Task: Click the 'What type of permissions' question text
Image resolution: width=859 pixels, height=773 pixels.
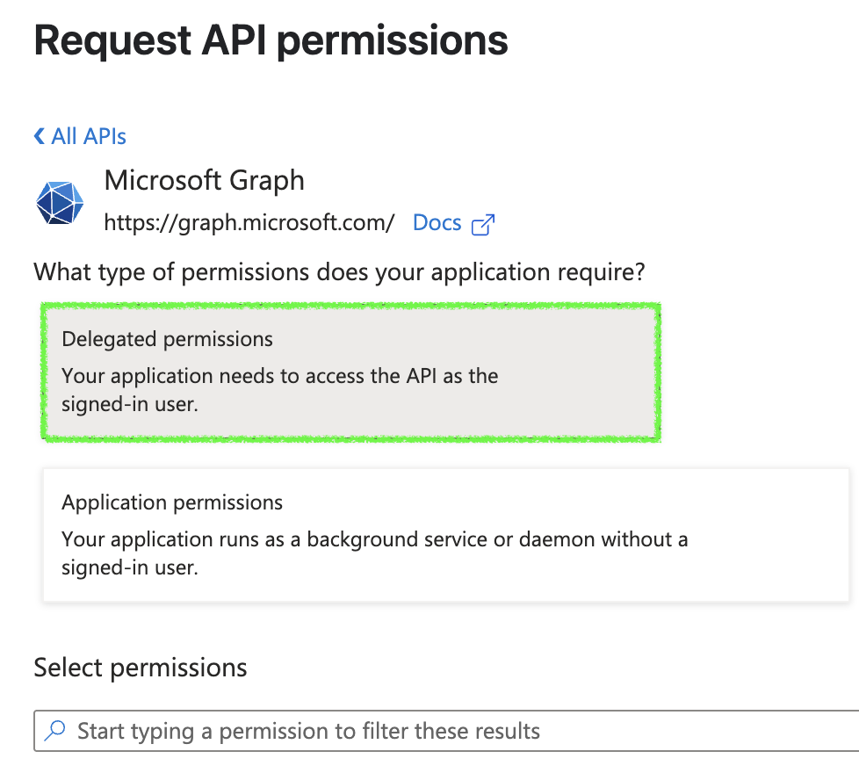Action: pos(339,272)
